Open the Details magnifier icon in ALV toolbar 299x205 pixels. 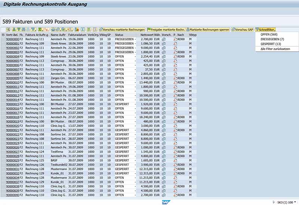8,29
